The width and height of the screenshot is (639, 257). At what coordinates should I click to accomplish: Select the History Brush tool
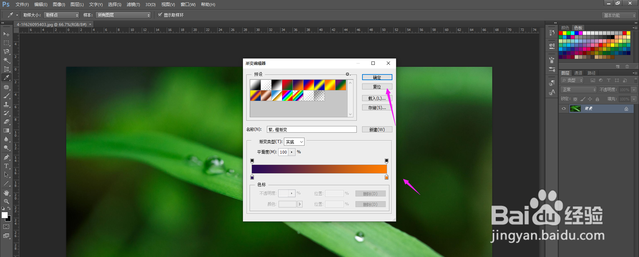tap(6, 113)
